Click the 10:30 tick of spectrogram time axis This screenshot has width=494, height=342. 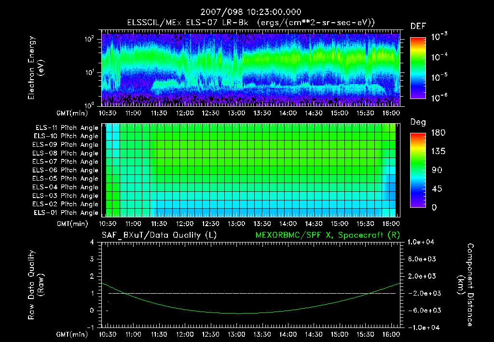108,113
